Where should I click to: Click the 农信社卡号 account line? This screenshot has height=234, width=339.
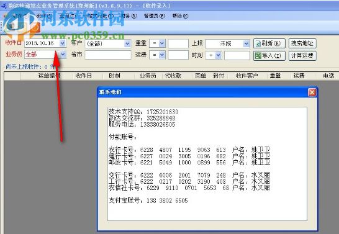(189, 187)
